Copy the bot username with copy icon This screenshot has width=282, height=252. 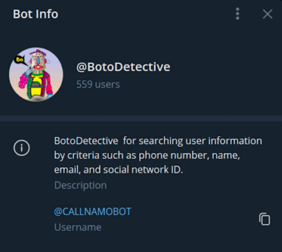(x=265, y=219)
